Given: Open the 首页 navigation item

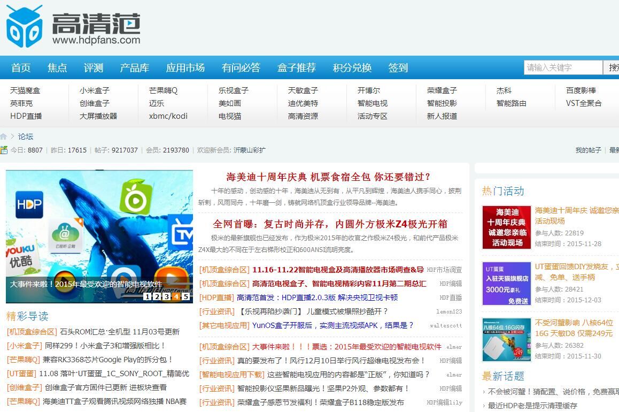Looking at the screenshot, I should coord(21,68).
